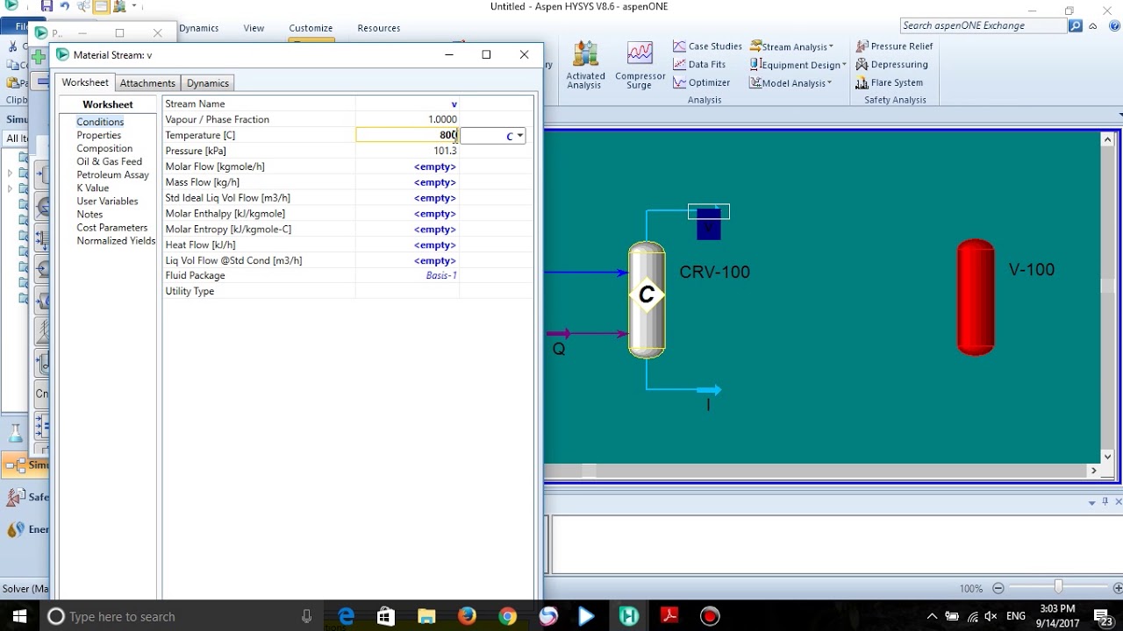Image resolution: width=1123 pixels, height=631 pixels.
Task: Click the search button beside aspenONE Exchange box
Action: click(x=1076, y=25)
